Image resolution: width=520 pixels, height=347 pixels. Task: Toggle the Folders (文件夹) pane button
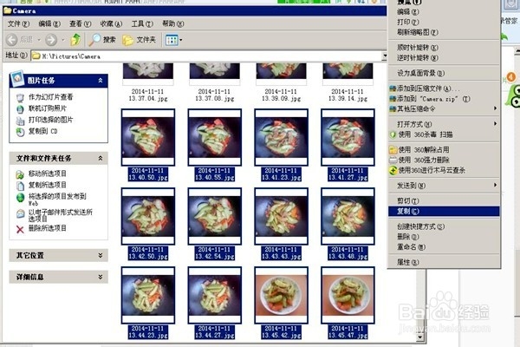pos(139,40)
